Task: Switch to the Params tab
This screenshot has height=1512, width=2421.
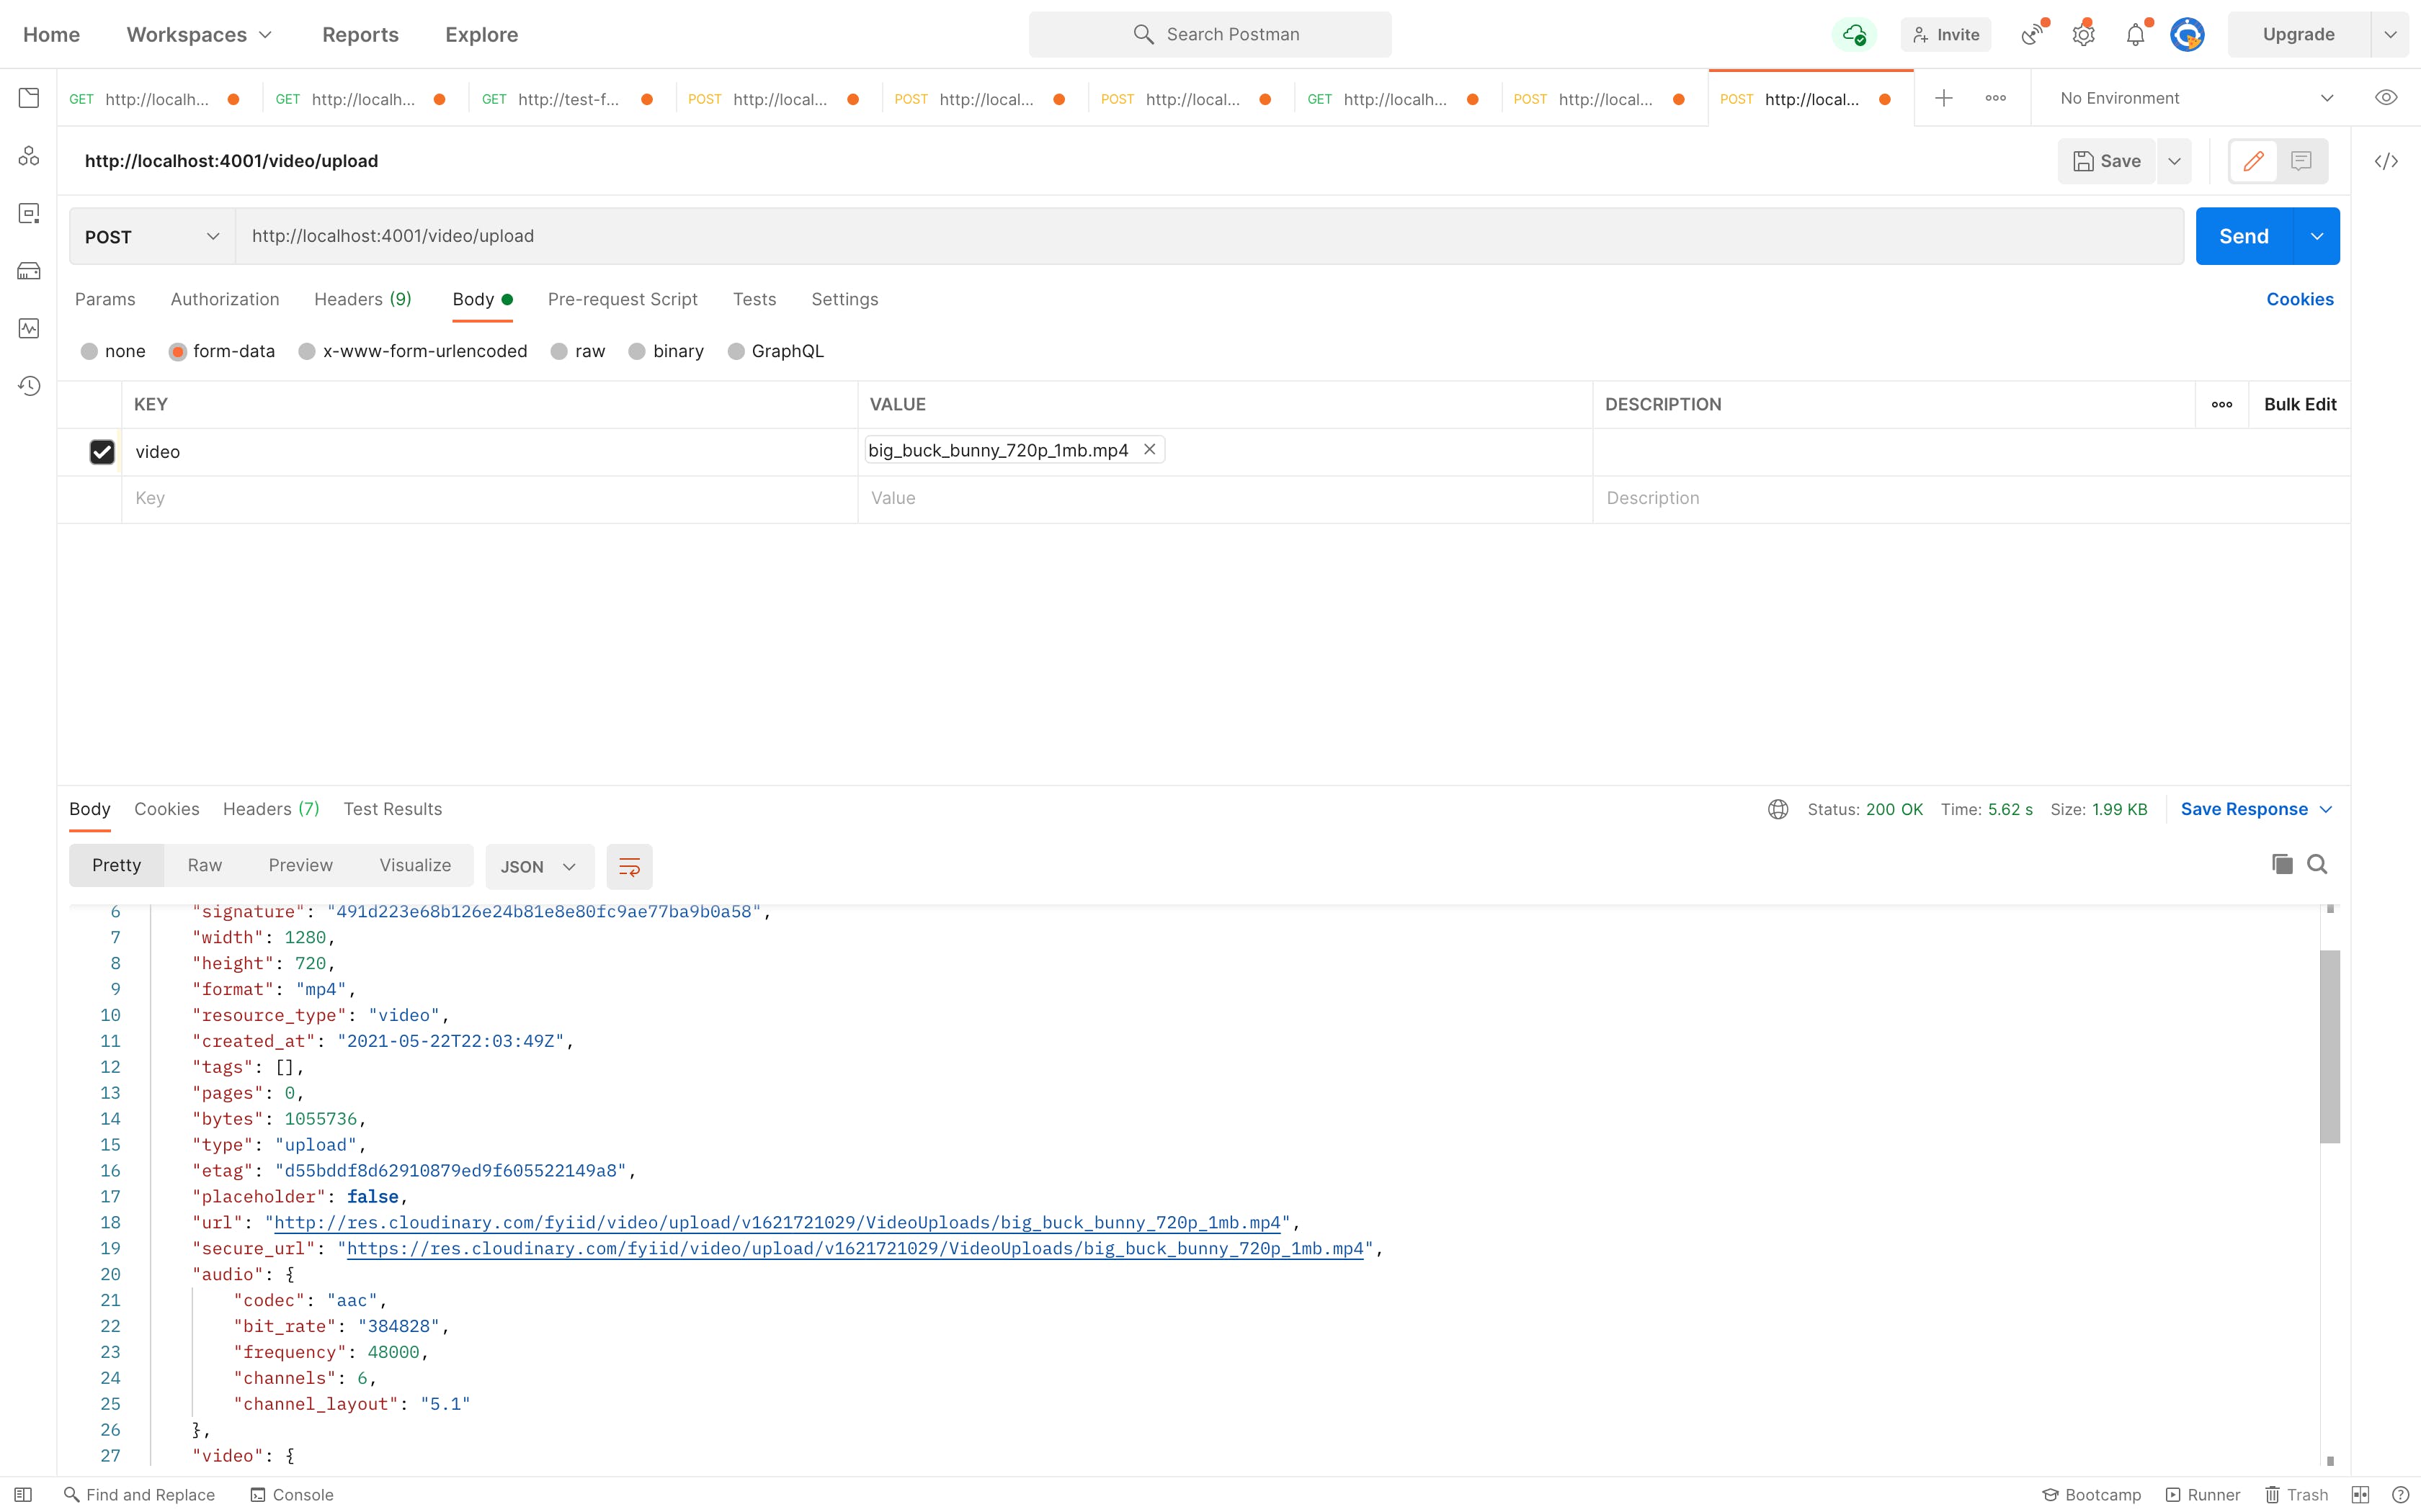Action: coord(105,299)
